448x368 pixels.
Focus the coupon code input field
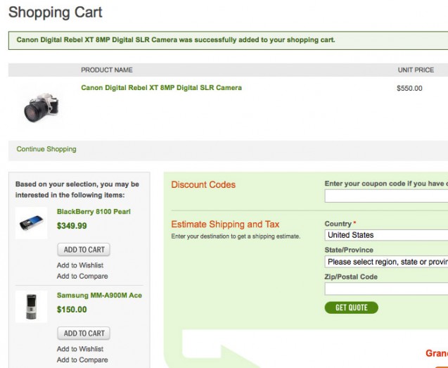coord(386,196)
